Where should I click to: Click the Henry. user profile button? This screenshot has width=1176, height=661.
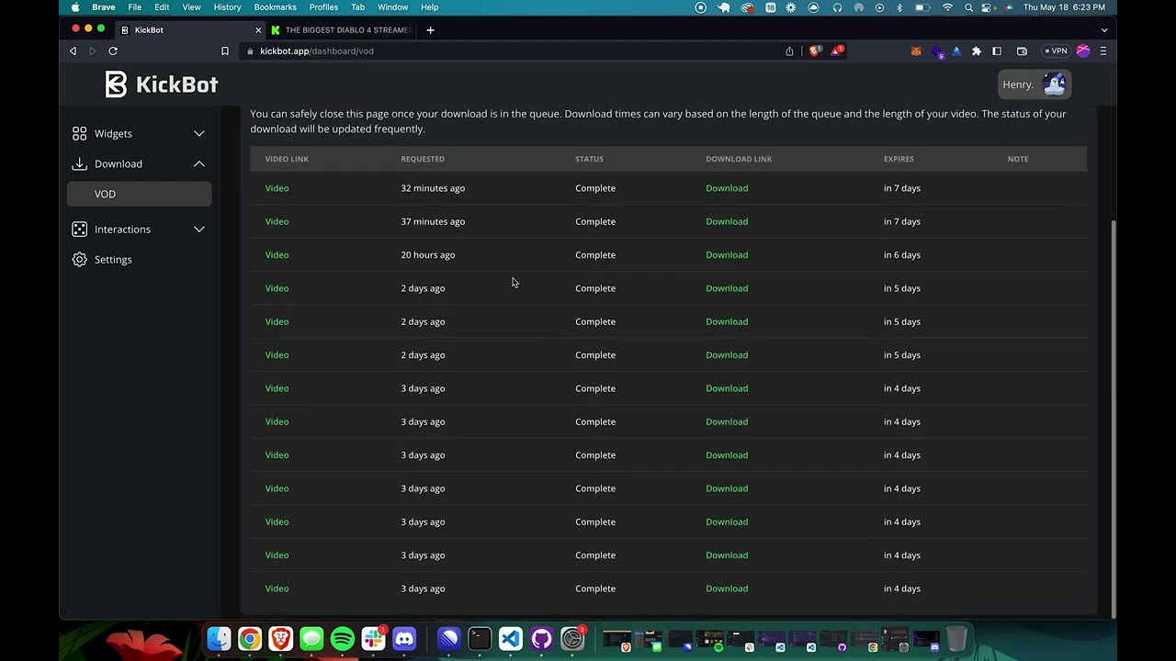click(x=1035, y=84)
